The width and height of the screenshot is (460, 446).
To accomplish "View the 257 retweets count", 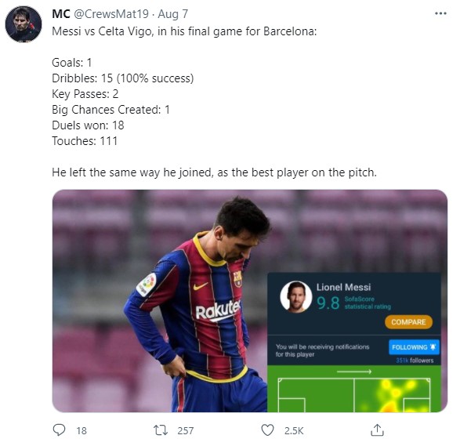I will (x=186, y=430).
